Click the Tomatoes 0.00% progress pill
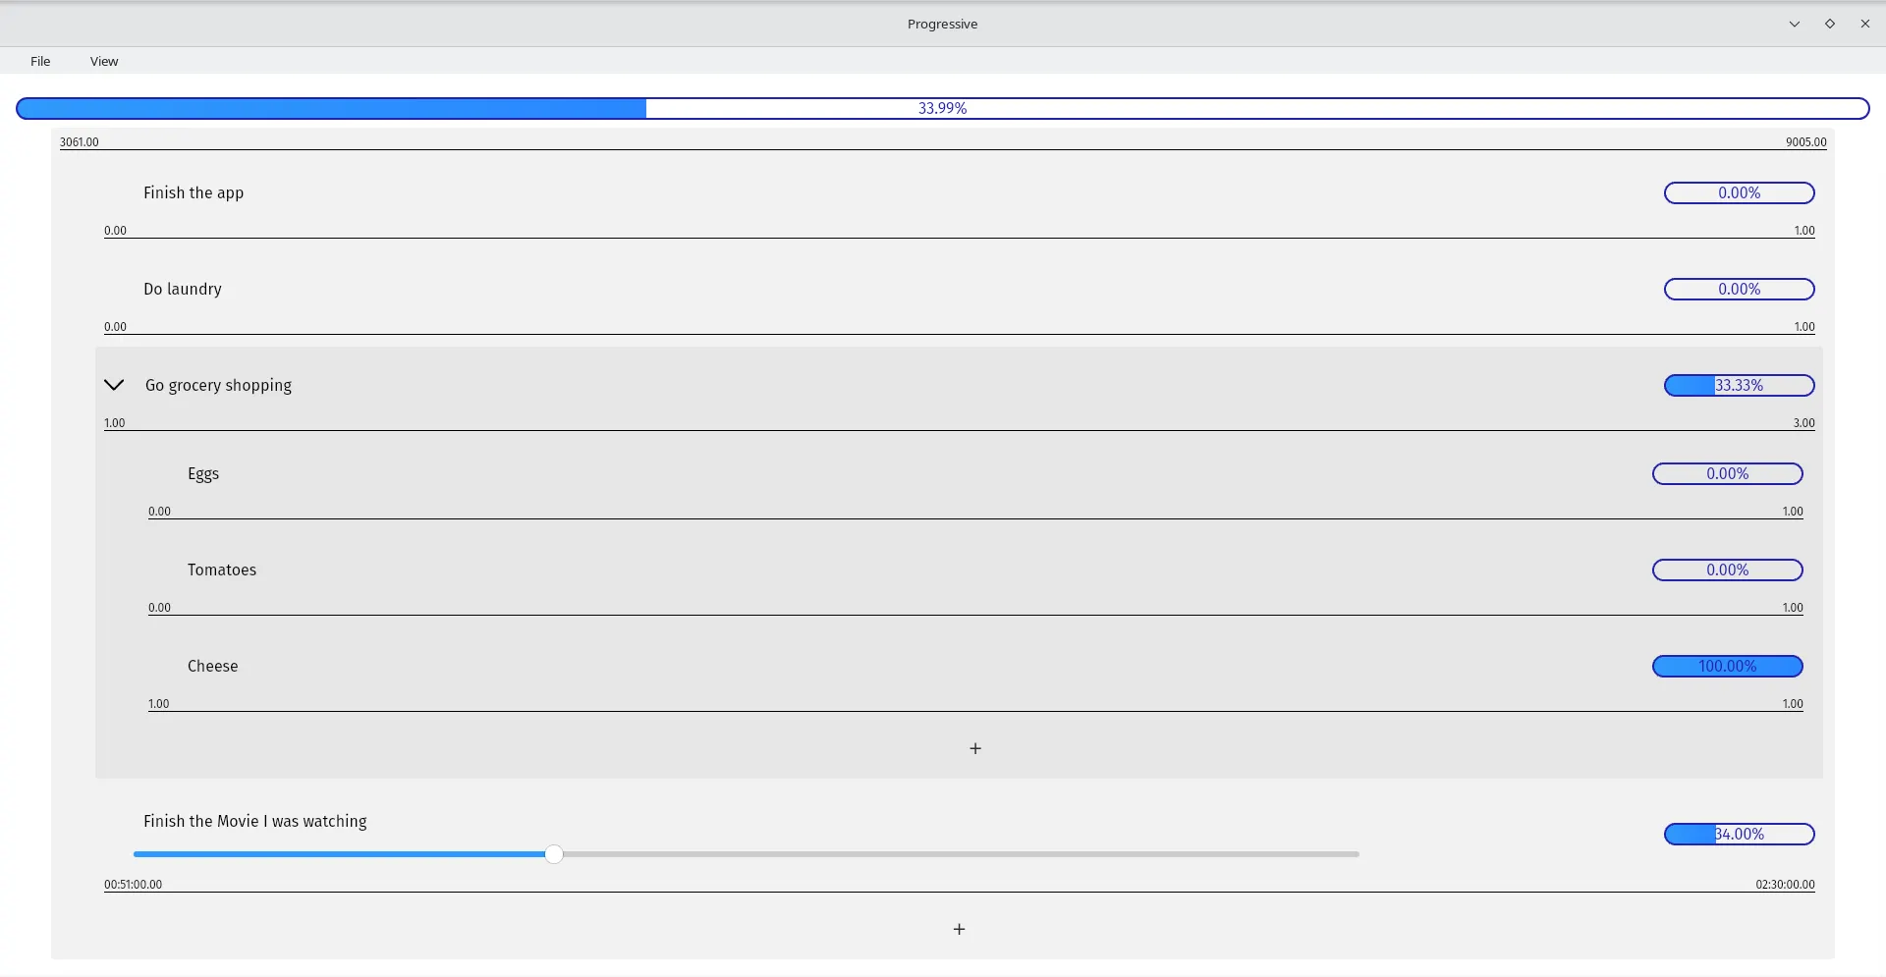1886x977 pixels. (x=1727, y=570)
